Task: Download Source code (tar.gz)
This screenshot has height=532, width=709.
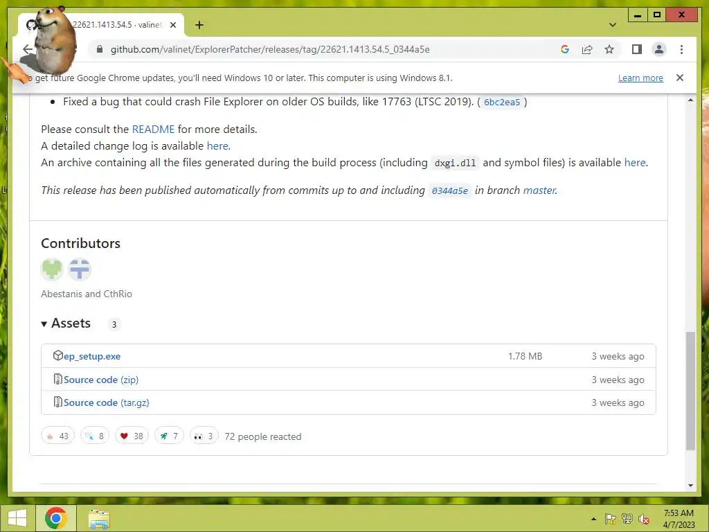Action: pos(106,402)
